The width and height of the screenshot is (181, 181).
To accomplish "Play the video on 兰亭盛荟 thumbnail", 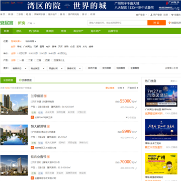I will (x=14, y=105).
